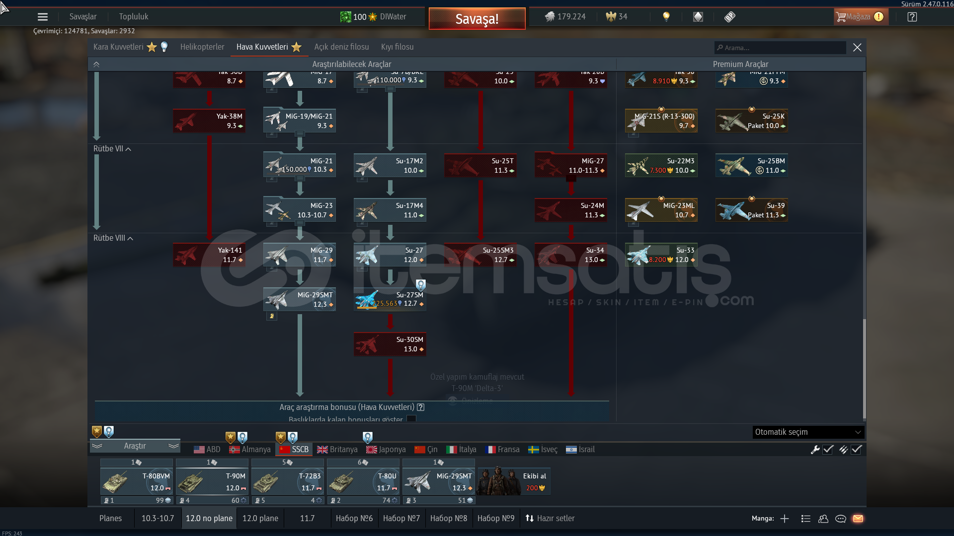This screenshot has height=536, width=954.
Task: Select the İsrail nation tab
Action: tap(580, 450)
